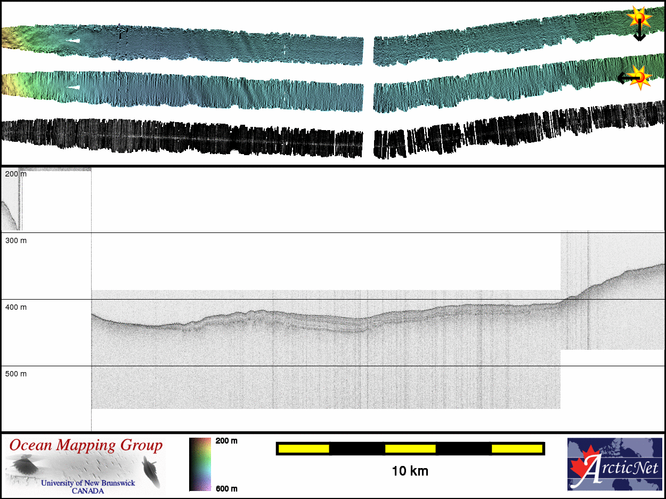Click the "600 m" label under color legend
Viewport: 666px width, 499px height.
coord(226,488)
